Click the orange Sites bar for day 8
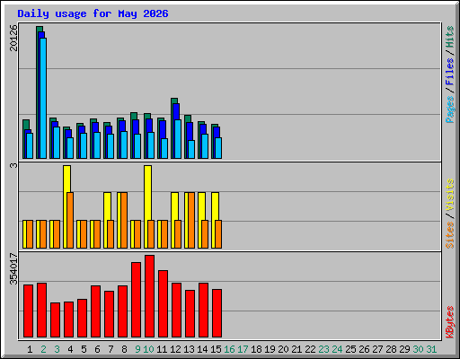 tap(124, 220)
